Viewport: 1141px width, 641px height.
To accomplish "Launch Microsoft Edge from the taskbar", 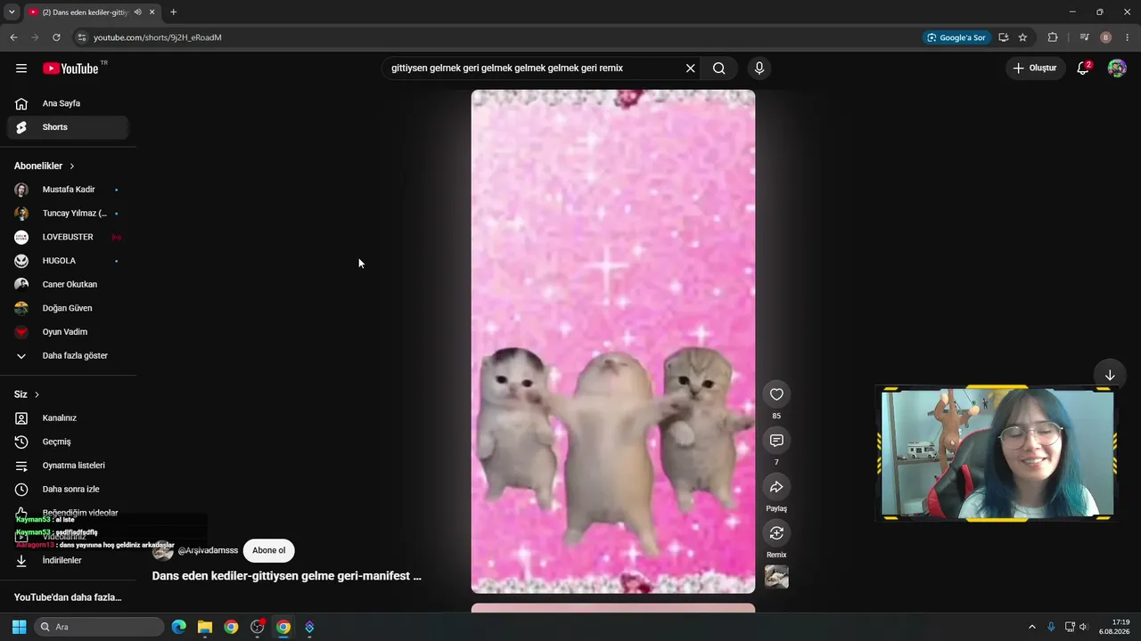I will (179, 627).
